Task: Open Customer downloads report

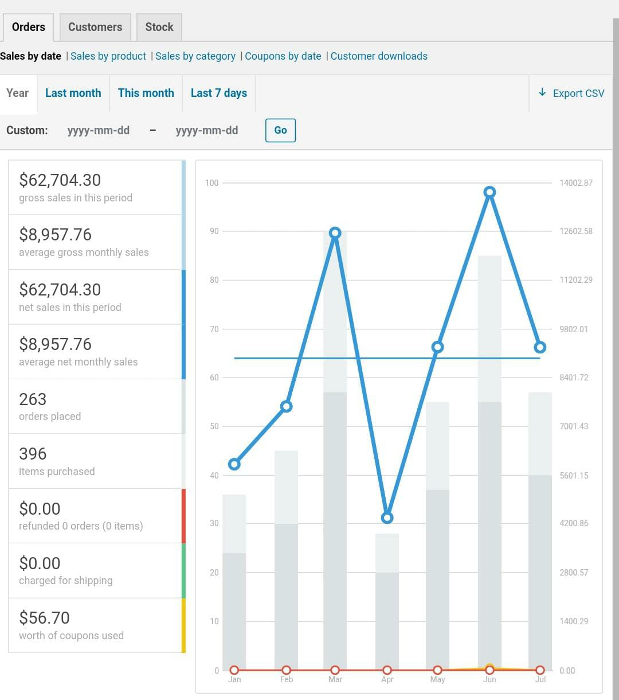Action: click(x=379, y=56)
